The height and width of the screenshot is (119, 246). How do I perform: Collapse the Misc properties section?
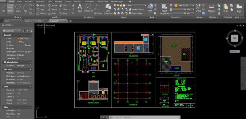click(x=30, y=107)
